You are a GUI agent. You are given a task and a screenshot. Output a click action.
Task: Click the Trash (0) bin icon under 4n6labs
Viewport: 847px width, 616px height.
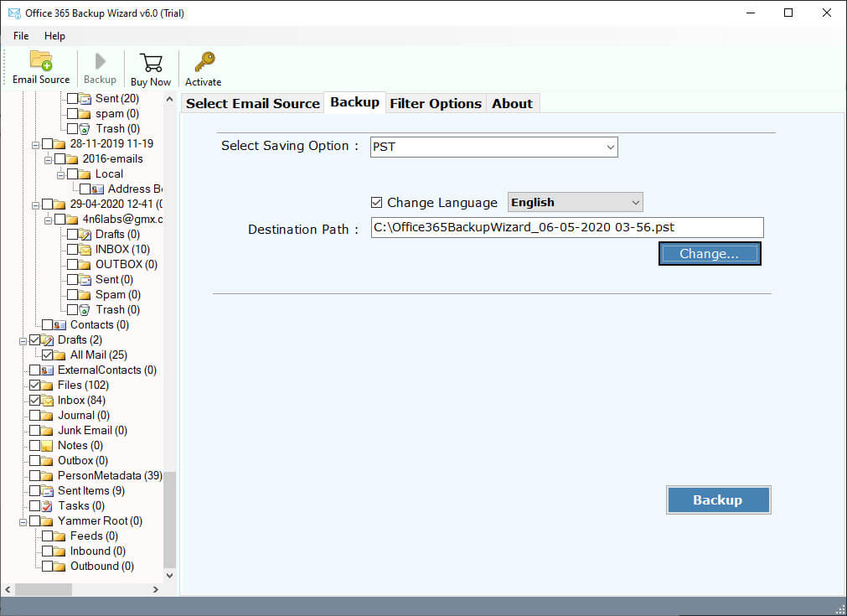click(85, 310)
